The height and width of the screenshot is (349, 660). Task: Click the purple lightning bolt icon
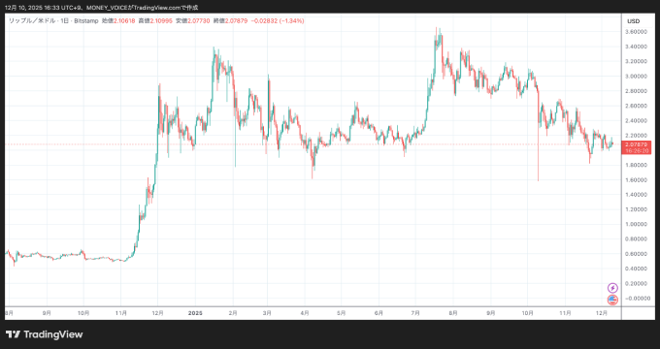click(612, 288)
